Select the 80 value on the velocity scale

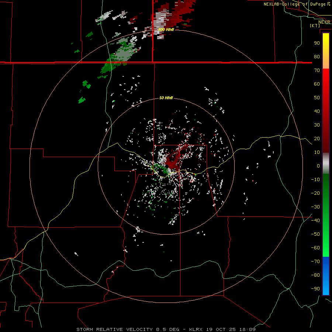point(317,56)
